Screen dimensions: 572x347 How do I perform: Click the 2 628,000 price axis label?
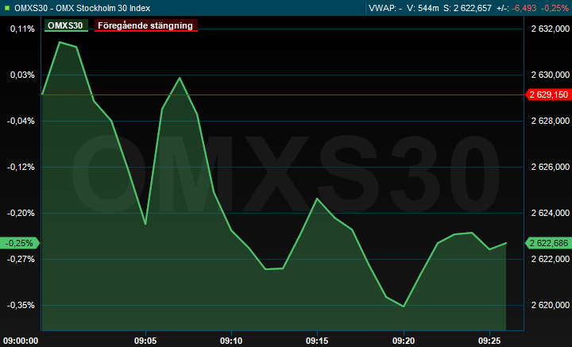tap(550, 121)
